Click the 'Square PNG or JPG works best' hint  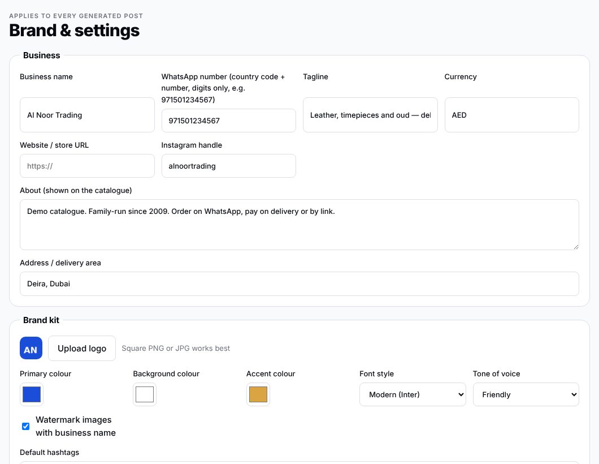(x=176, y=348)
